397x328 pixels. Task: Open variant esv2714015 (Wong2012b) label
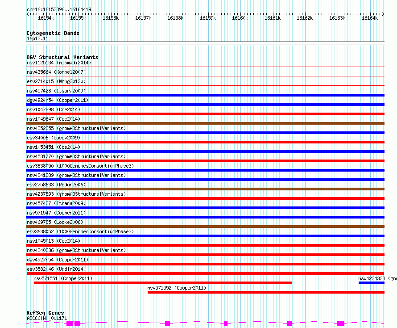56,81
